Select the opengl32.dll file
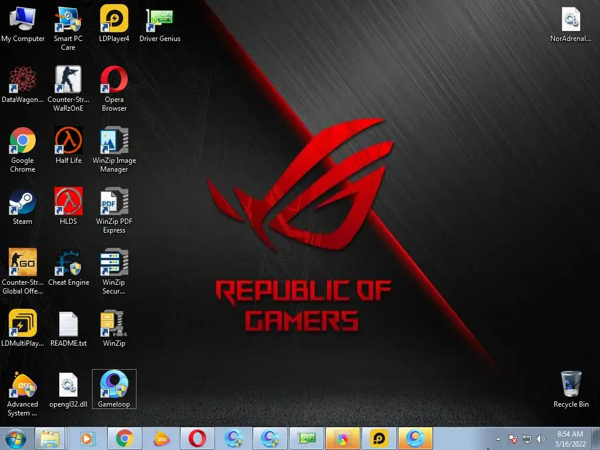 tap(68, 389)
